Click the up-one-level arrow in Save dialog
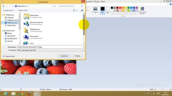 [13, 6]
